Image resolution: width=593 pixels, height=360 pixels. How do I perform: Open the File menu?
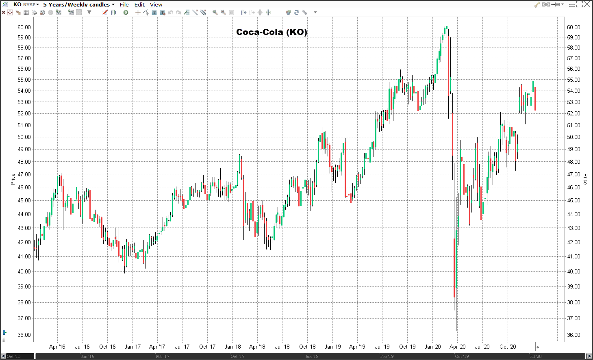[124, 4]
